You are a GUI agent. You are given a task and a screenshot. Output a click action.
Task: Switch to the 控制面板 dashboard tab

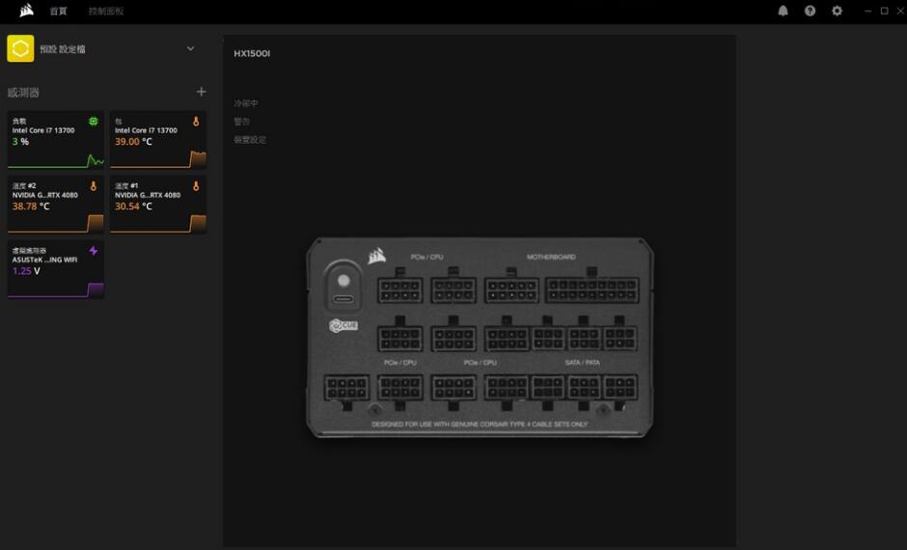point(106,12)
